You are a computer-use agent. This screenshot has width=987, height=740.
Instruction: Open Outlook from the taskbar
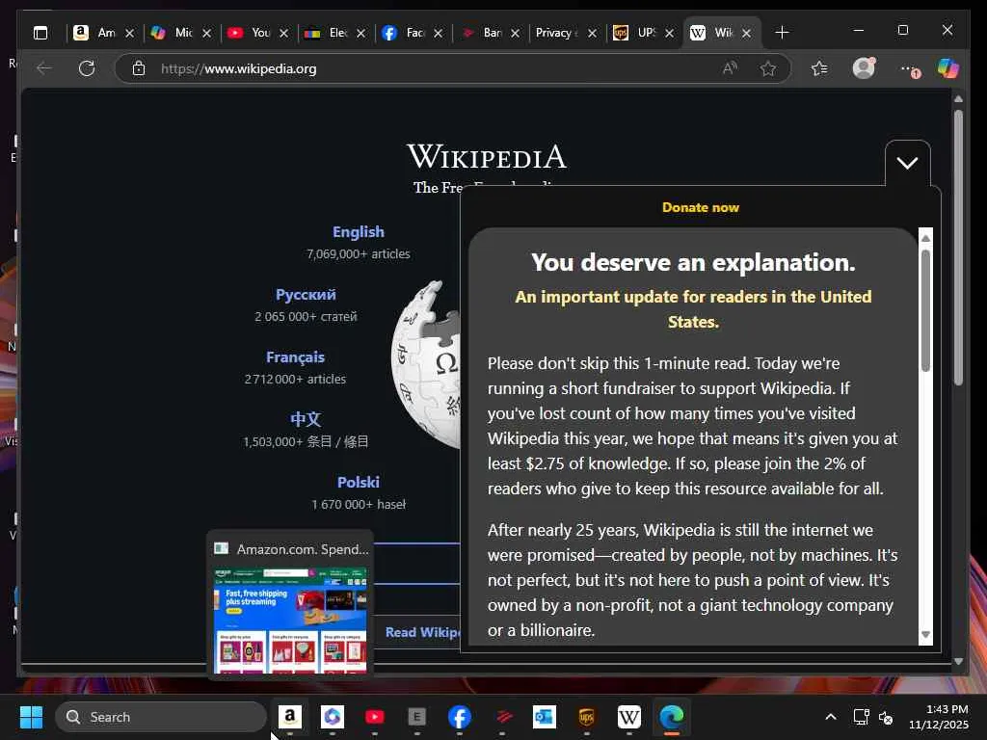545,717
